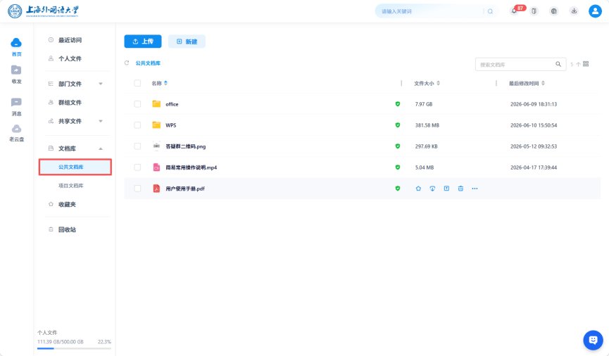Open the office folder name
The image size is (609, 356).
tap(172, 104)
